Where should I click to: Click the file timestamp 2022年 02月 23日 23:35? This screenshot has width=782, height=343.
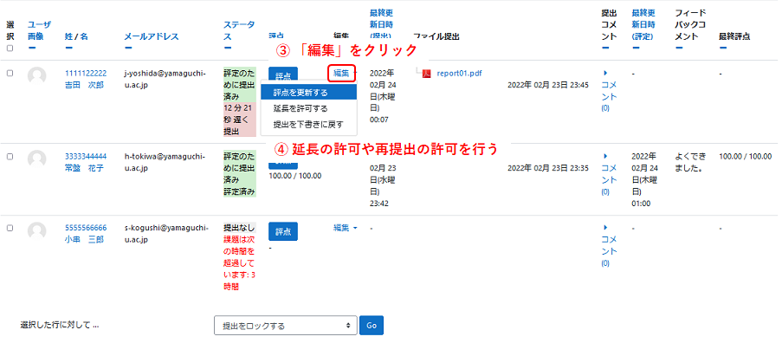point(547,168)
